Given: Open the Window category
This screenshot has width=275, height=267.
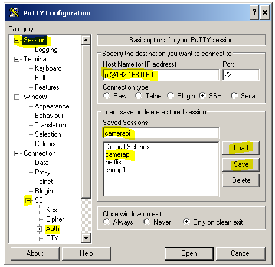Looking at the screenshot, I should [x=35, y=97].
